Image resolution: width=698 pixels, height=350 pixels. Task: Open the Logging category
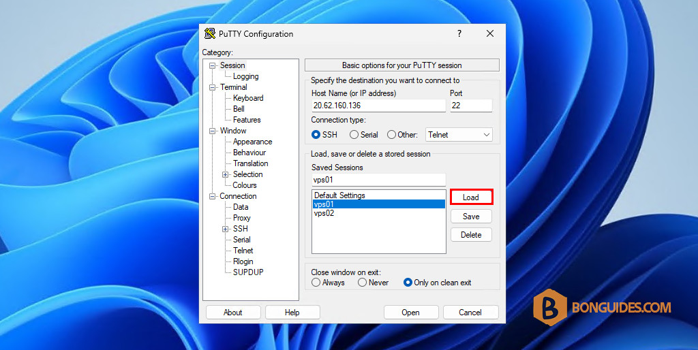pyautogui.click(x=245, y=76)
